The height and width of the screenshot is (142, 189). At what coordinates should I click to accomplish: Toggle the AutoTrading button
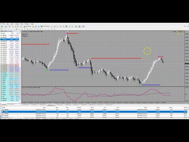[x=45, y=26]
